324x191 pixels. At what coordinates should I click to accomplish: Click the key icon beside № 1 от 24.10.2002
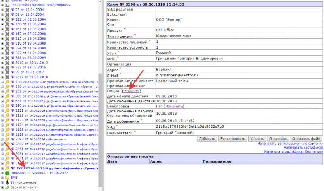click(x=7, y=82)
